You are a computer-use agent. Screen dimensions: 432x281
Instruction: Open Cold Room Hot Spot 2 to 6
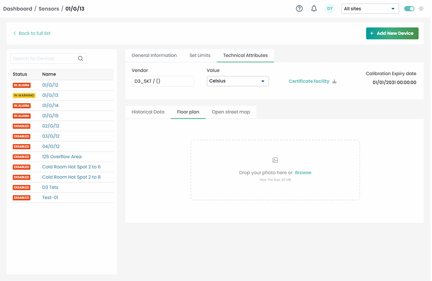point(71,167)
